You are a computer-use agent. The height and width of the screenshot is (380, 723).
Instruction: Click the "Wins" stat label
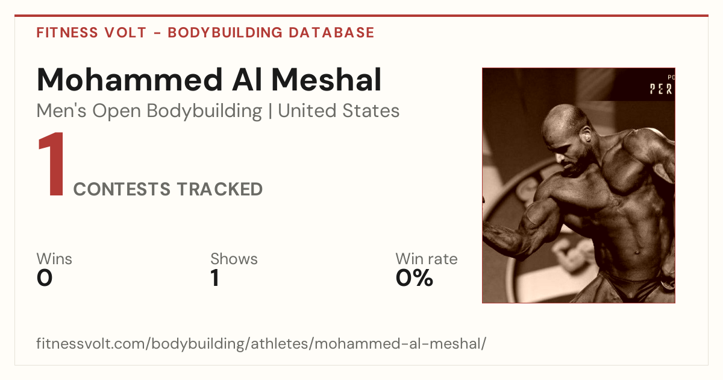tap(54, 259)
